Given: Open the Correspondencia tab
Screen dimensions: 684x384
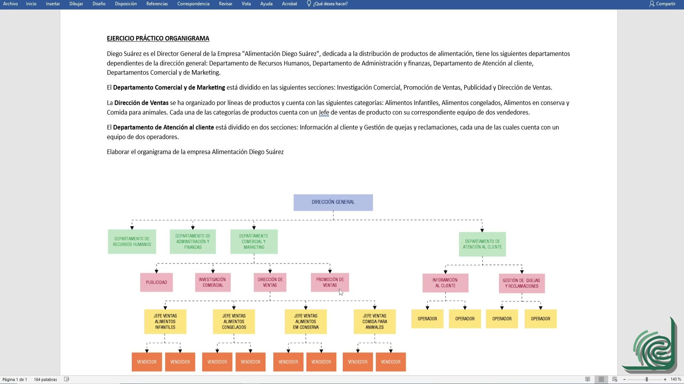Looking at the screenshot, I should [x=193, y=4].
